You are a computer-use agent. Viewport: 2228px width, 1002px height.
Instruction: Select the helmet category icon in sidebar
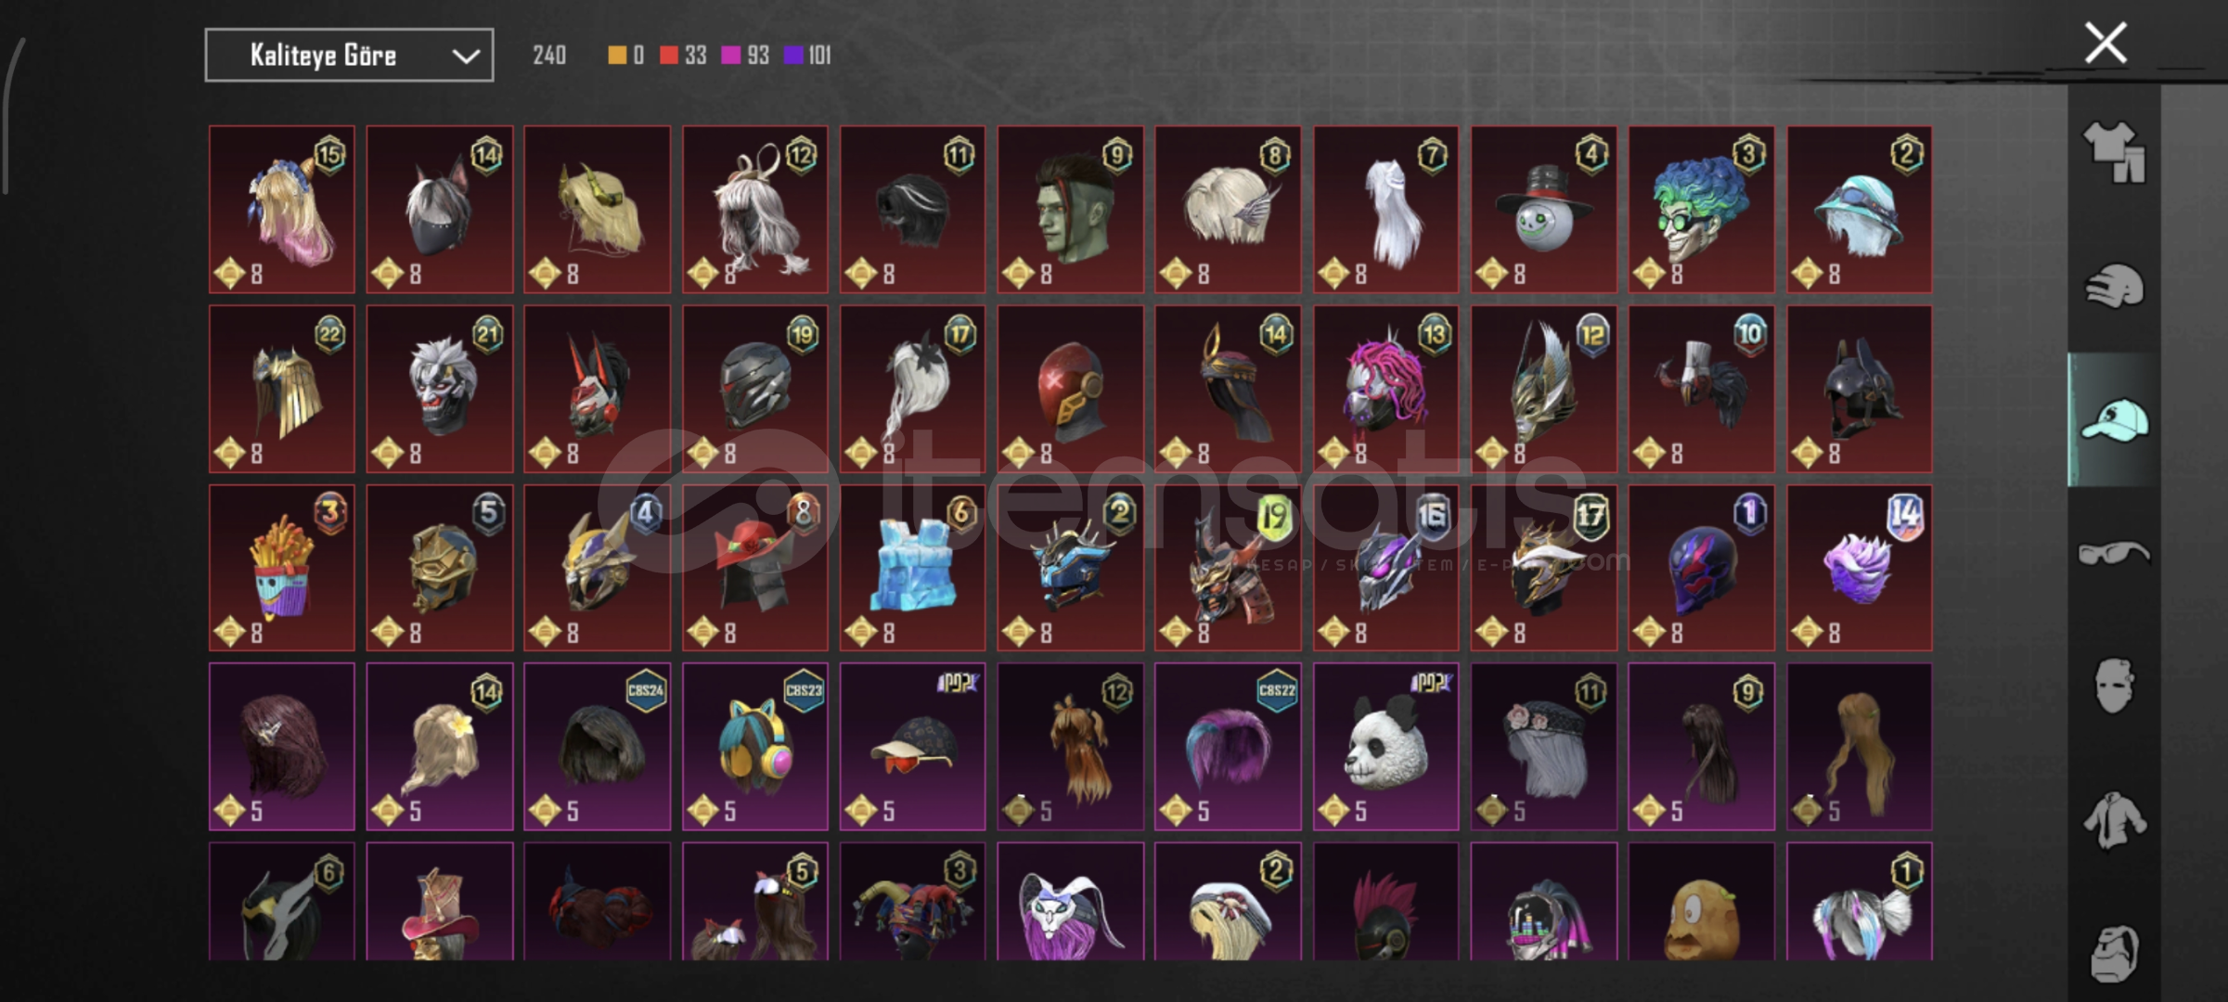(2114, 286)
